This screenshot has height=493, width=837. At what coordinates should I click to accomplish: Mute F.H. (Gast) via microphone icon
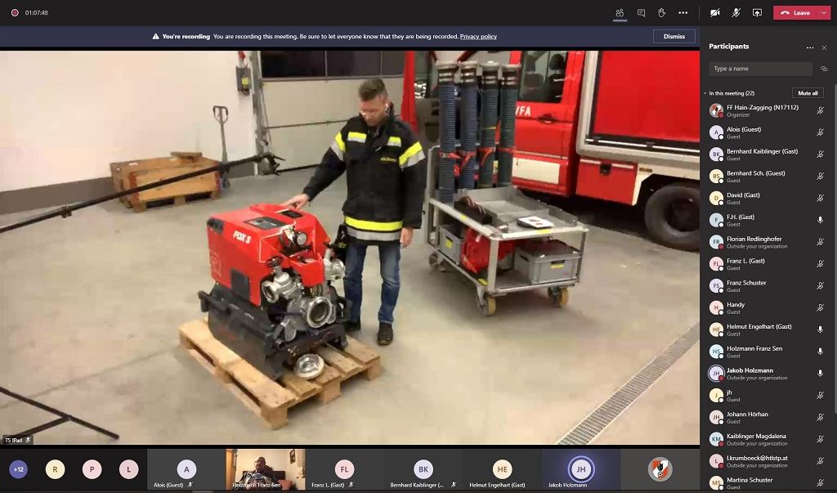click(821, 220)
